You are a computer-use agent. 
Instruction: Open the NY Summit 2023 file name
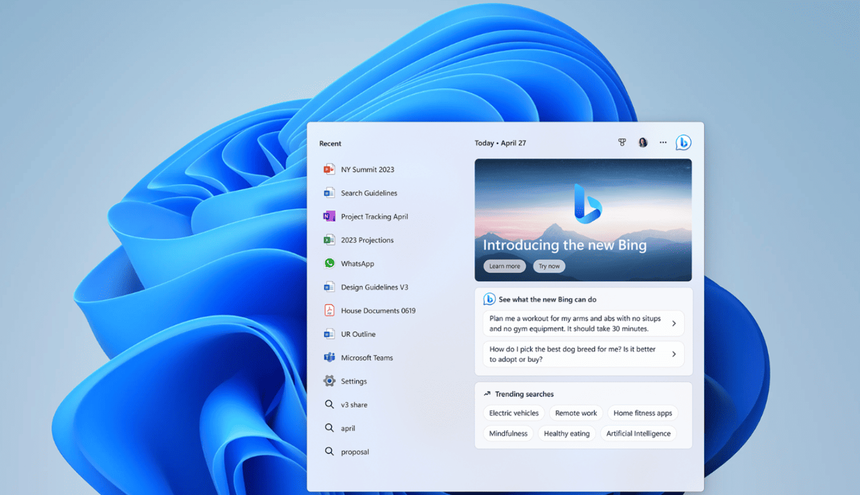point(368,170)
